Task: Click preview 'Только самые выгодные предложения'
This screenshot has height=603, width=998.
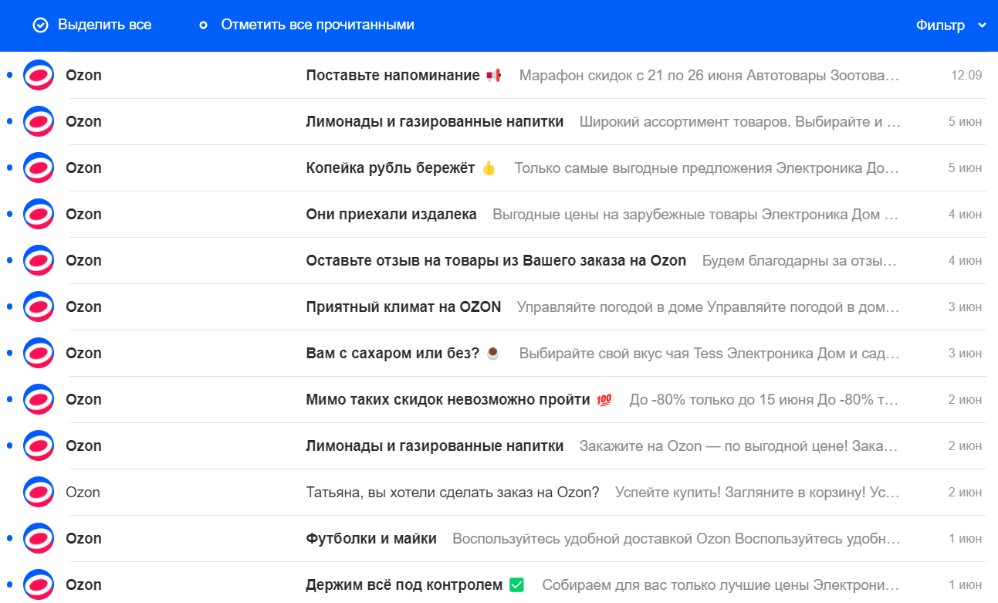Action: [x=643, y=168]
